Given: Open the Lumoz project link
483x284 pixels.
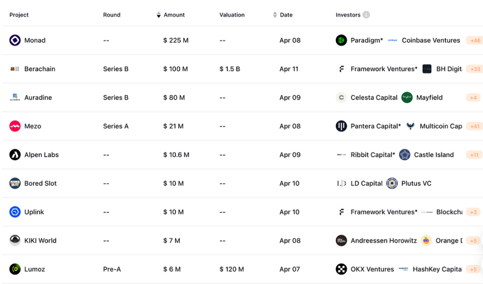Looking at the screenshot, I should click(x=35, y=269).
